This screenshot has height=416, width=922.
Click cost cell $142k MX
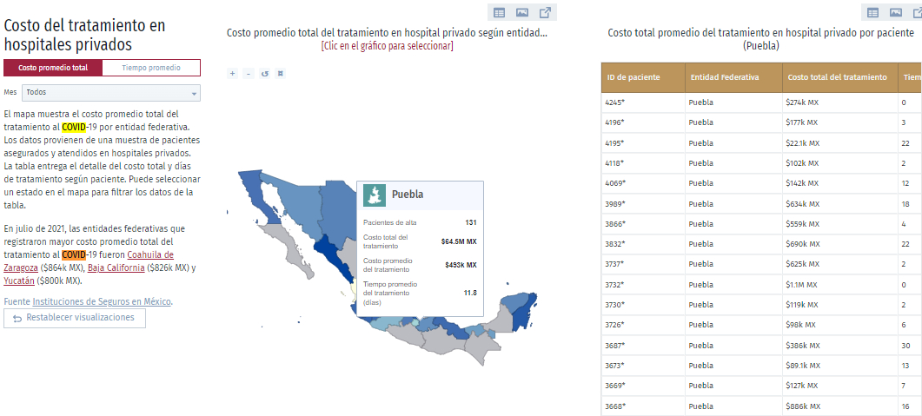point(839,183)
